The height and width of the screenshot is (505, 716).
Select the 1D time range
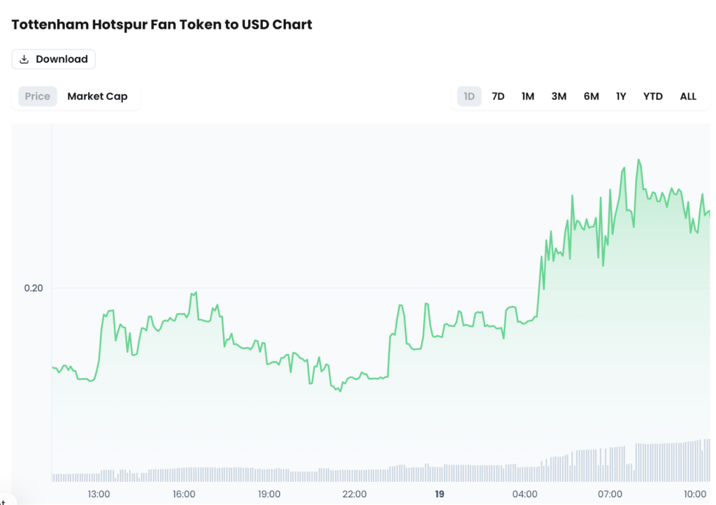[469, 96]
